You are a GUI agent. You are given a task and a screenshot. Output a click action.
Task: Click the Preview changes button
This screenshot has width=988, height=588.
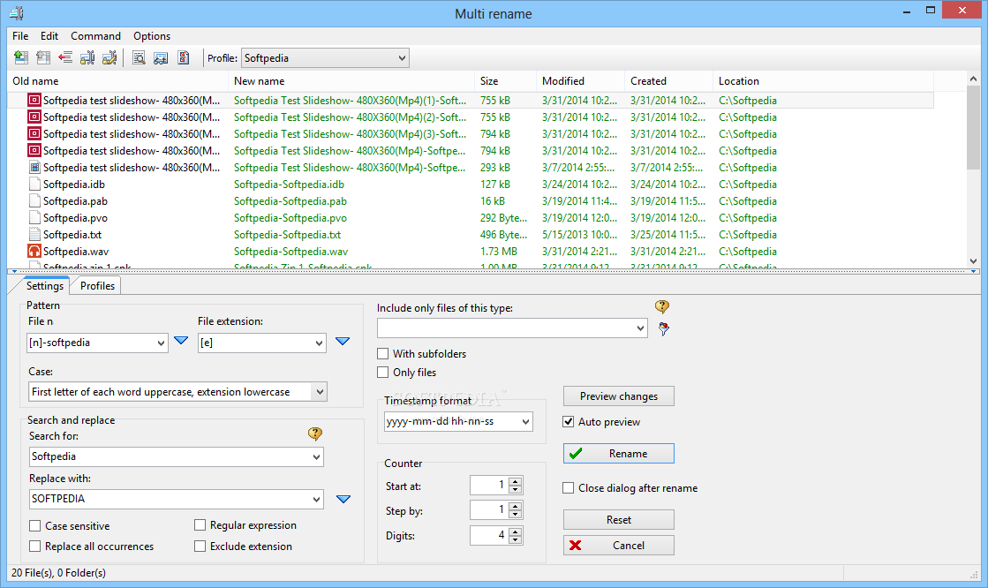pyautogui.click(x=619, y=396)
